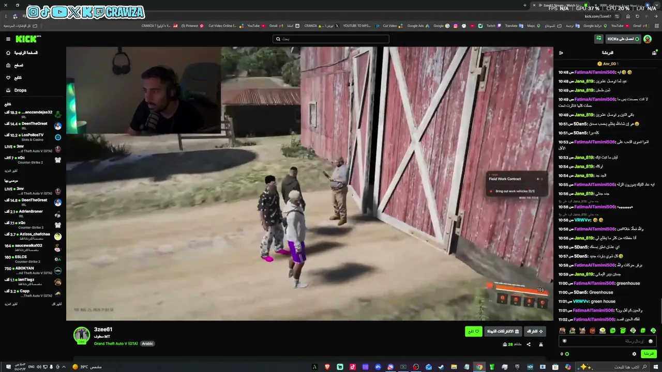
Task: Click the Get KICKs button
Action: pos(624,39)
